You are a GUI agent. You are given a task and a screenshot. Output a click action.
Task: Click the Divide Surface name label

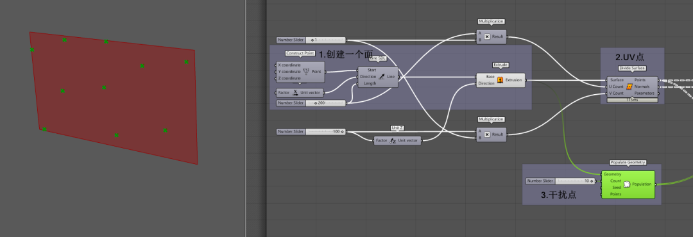[631, 69]
